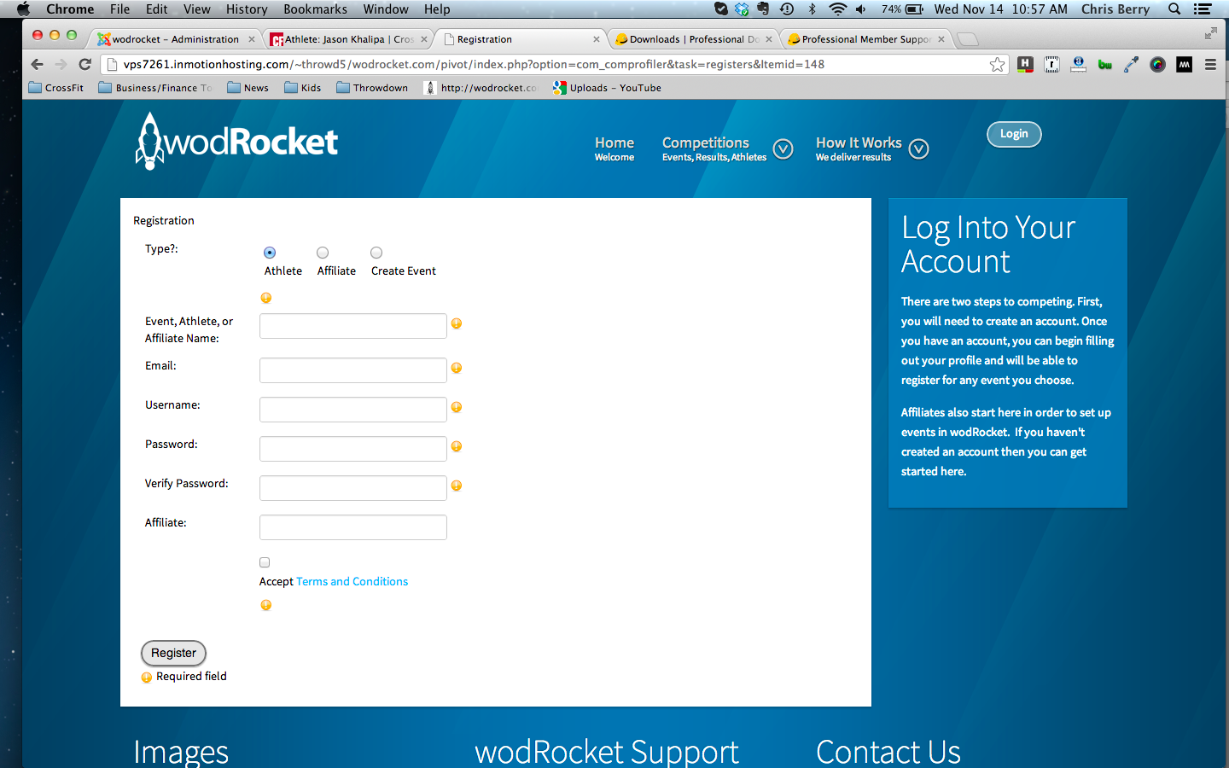Click the Password input field
The height and width of the screenshot is (768, 1229).
click(x=353, y=449)
